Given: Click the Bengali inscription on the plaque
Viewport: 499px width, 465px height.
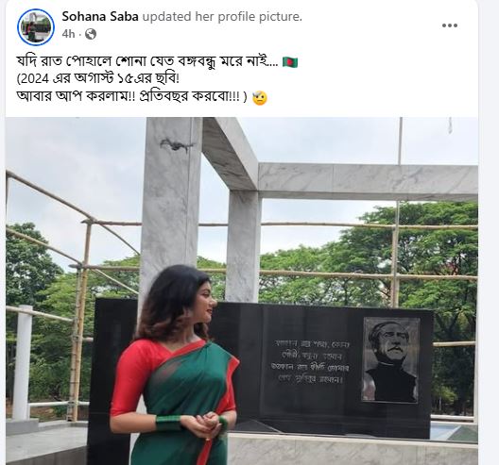Looking at the screenshot, I should click(311, 362).
